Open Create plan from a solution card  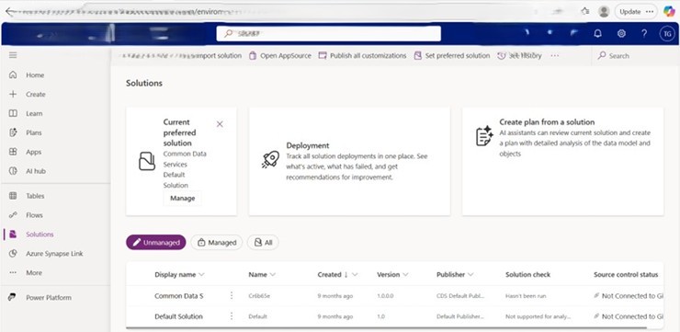(563, 162)
